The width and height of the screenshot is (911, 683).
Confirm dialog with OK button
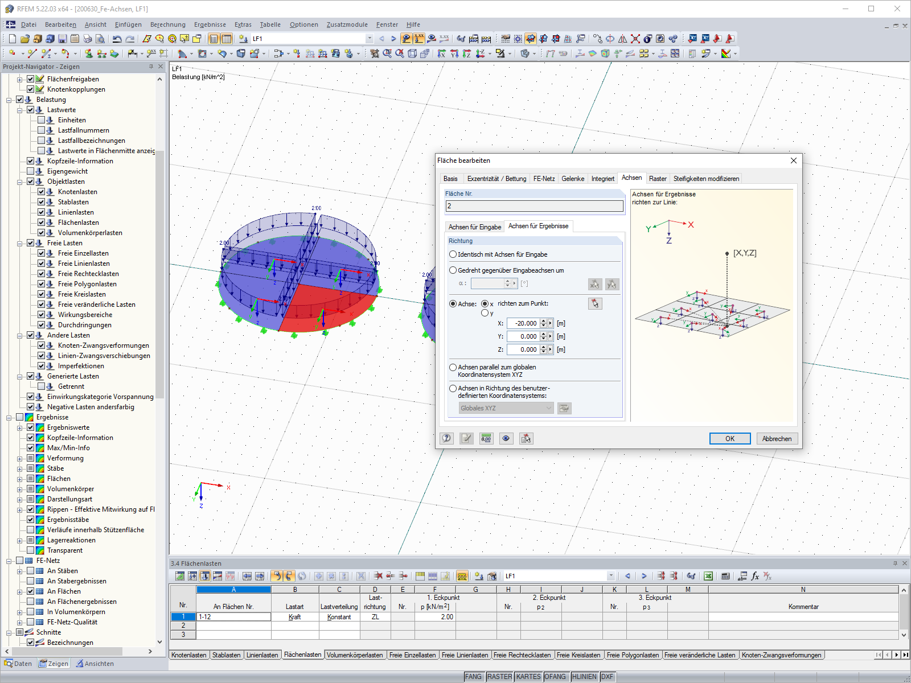pyautogui.click(x=730, y=438)
